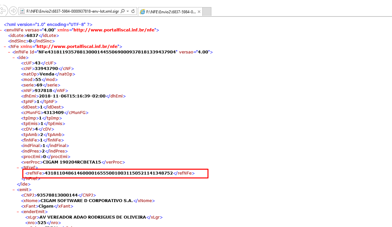Click the xFant value Cigam

pos(46,206)
